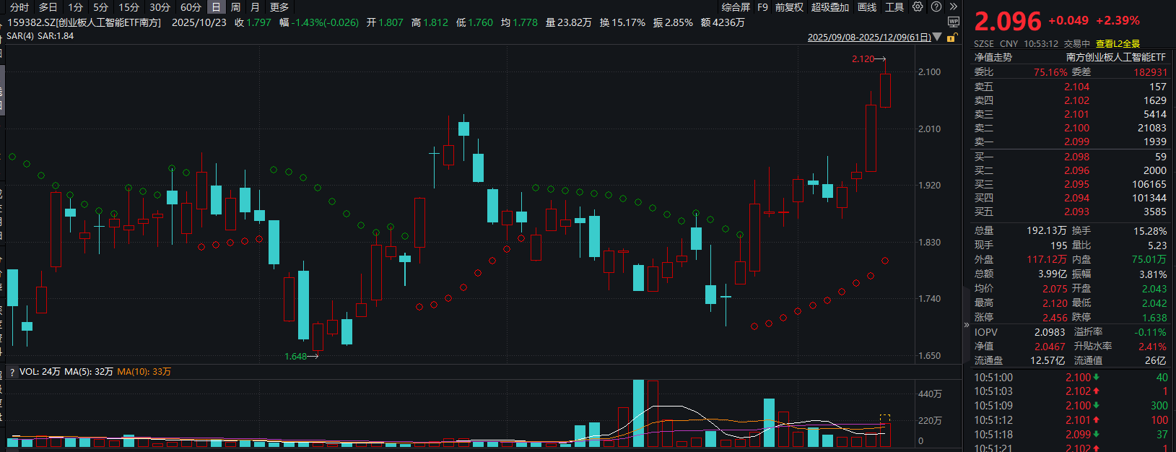Select the 60分 period tab
Image resolution: width=1176 pixels, height=452 pixels.
click(191, 7)
